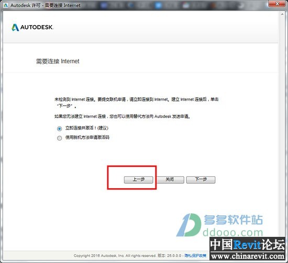
Task: Open the 隐私保护政策 link in the footer
Action: [x=195, y=256]
